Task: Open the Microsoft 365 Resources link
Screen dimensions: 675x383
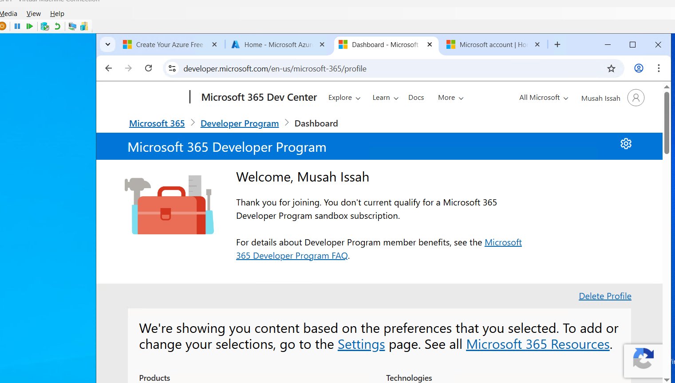Action: click(537, 344)
